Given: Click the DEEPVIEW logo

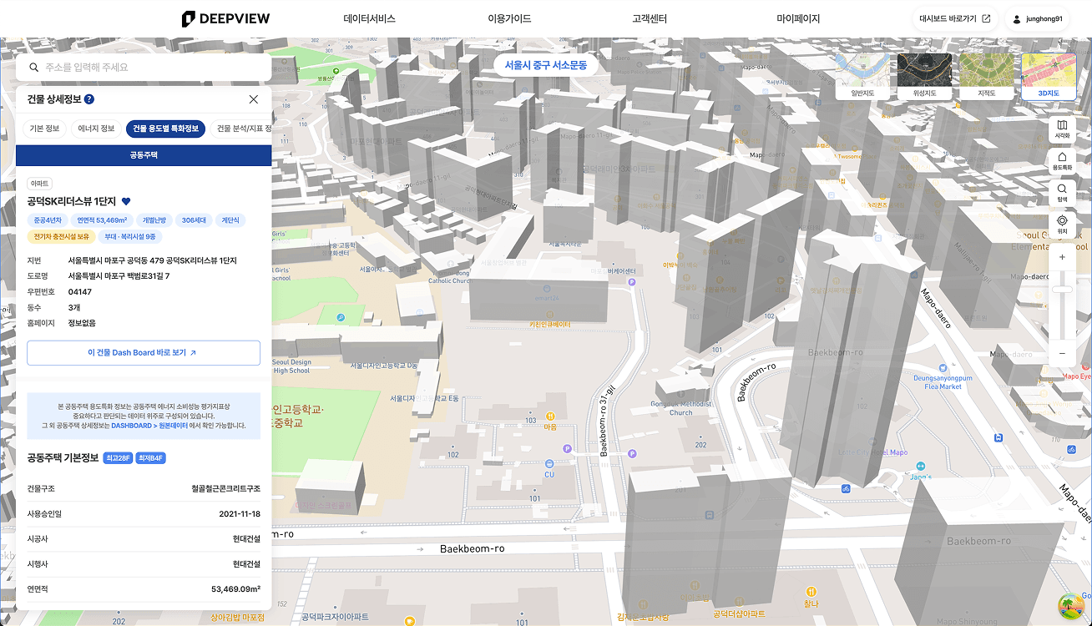Looking at the screenshot, I should (225, 18).
